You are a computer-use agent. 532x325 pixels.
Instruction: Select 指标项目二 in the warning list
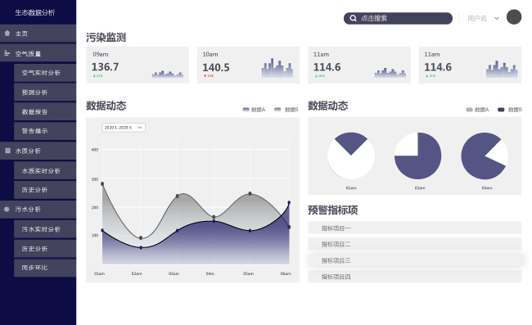(x=415, y=244)
